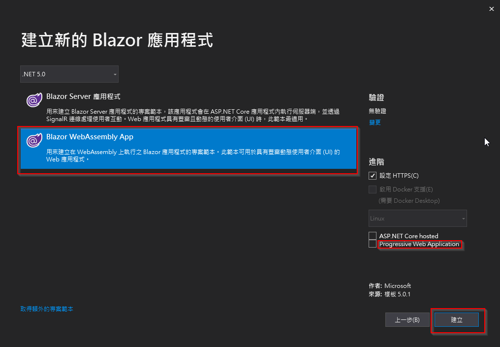Click the Progressive Web Application label
The height and width of the screenshot is (347, 500).
click(419, 244)
